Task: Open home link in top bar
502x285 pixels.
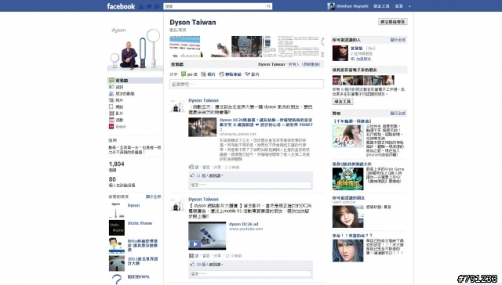Action: [399, 6]
